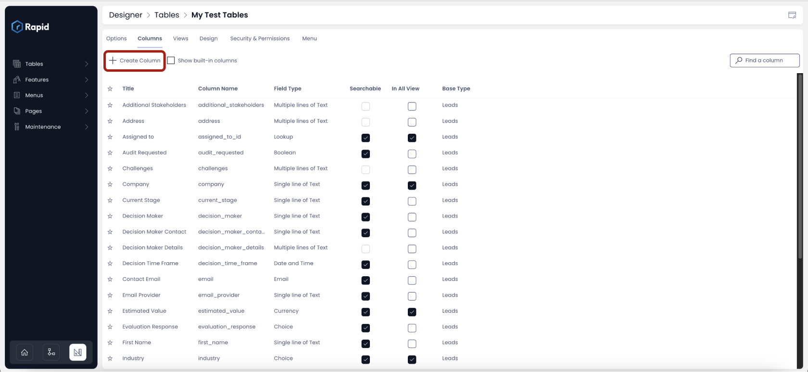Click the Create Column button

tap(135, 61)
